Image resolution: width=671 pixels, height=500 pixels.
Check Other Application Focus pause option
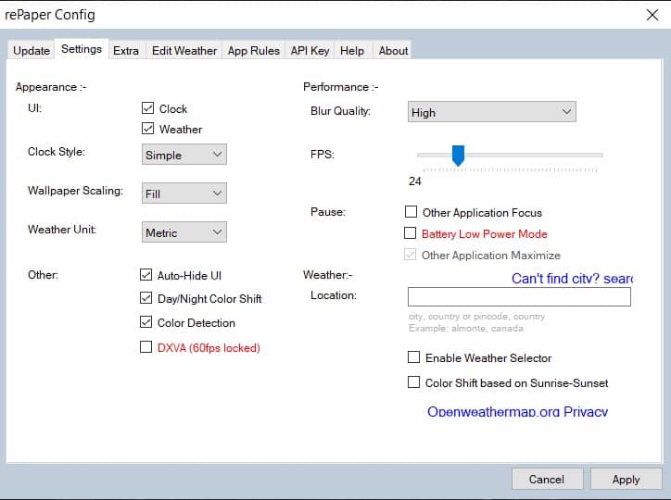pyautogui.click(x=411, y=211)
